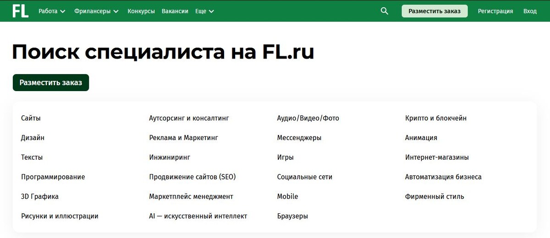Select the Мессенджеры category
Image resolution: width=550 pixels, height=238 pixels.
299,138
